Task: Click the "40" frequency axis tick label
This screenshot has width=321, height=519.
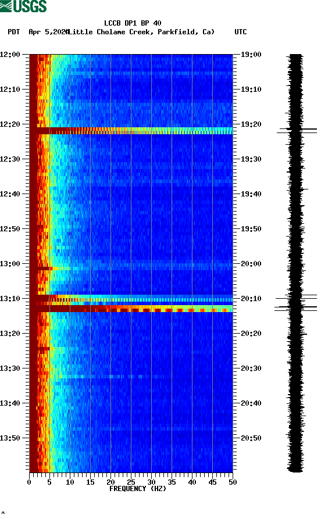Action: 192,482
